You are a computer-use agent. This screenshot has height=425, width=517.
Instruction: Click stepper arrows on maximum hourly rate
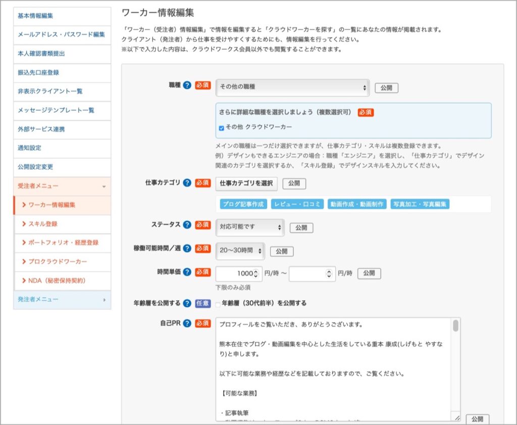[329, 273]
